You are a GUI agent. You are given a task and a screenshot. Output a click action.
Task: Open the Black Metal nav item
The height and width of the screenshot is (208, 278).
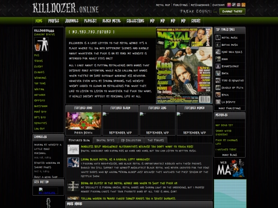[112, 21]
